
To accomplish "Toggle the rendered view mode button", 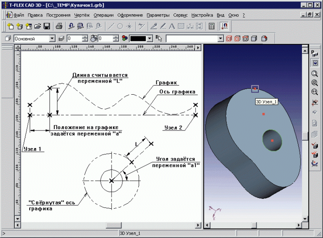I will [x=314, y=63].
